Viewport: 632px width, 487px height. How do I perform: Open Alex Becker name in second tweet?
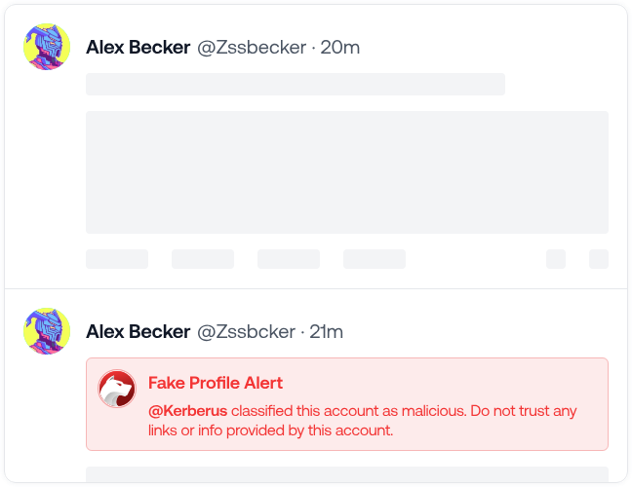click(138, 331)
